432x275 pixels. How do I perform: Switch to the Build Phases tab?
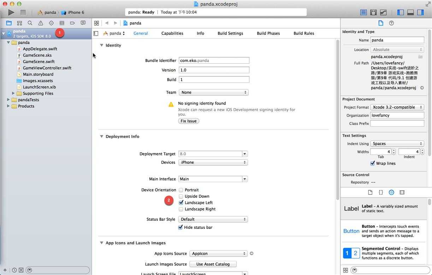tap(268, 33)
